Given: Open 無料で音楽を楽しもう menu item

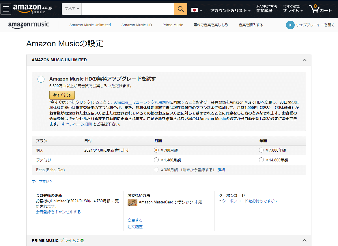Looking at the screenshot, I should pos(211,25).
